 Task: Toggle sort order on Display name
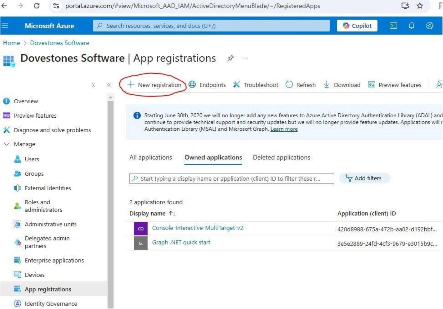pyautogui.click(x=172, y=213)
